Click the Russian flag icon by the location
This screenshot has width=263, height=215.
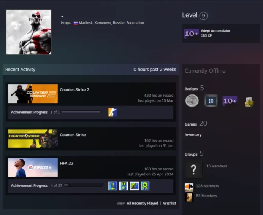(x=76, y=23)
